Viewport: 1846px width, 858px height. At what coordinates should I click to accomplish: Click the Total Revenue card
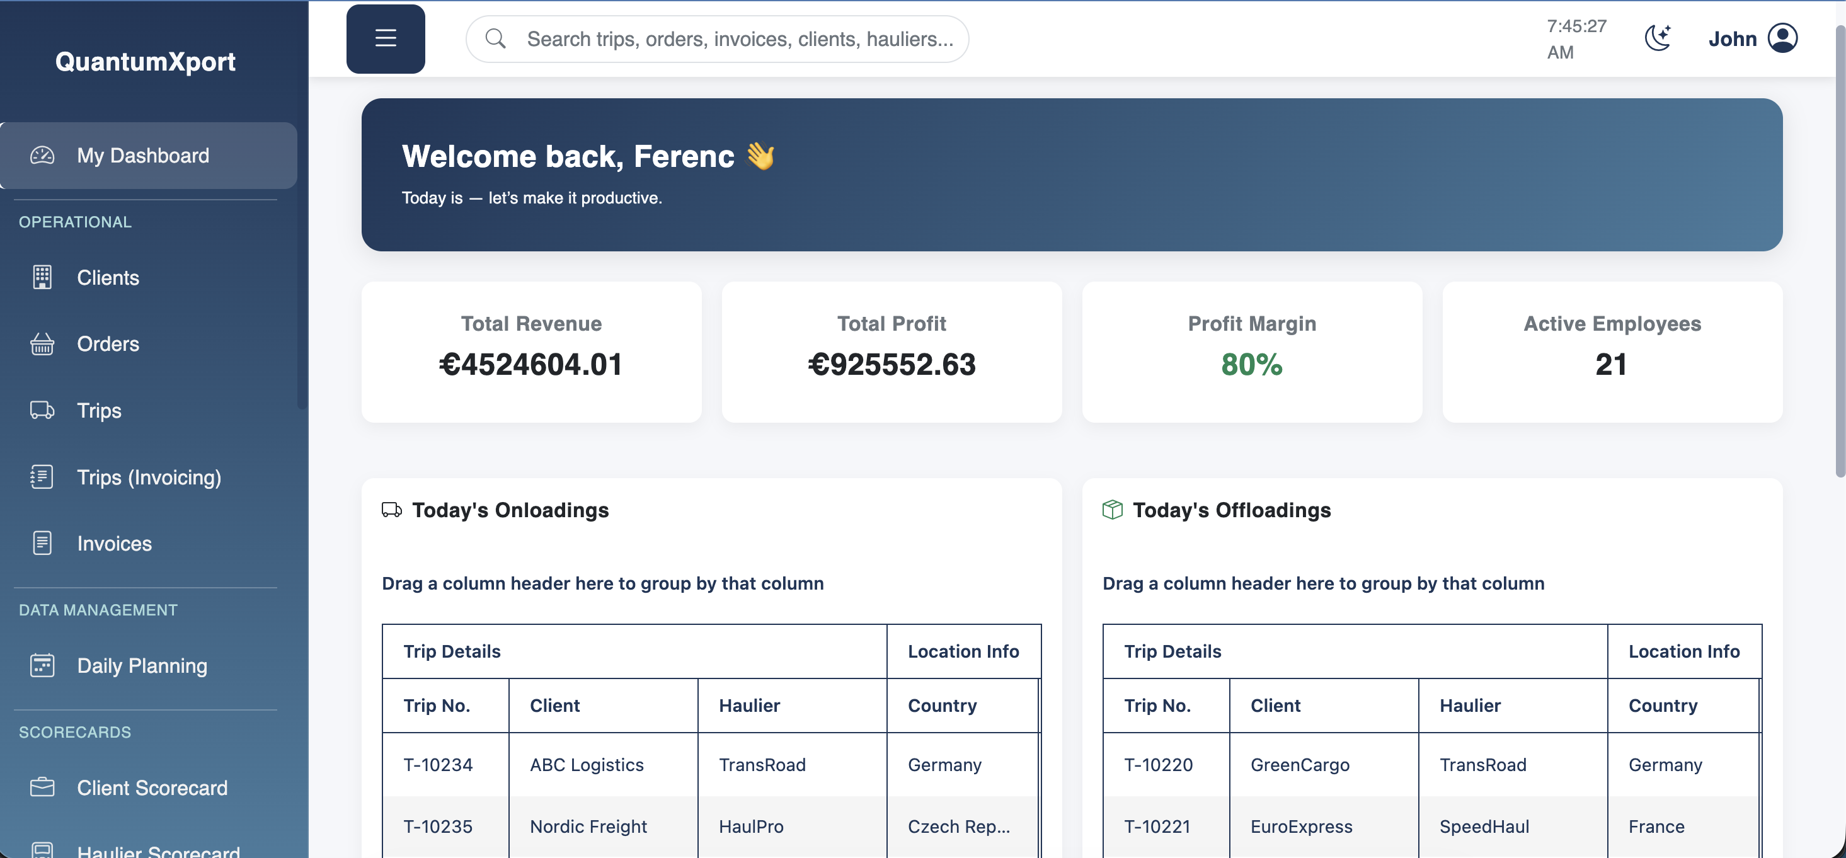(x=531, y=352)
